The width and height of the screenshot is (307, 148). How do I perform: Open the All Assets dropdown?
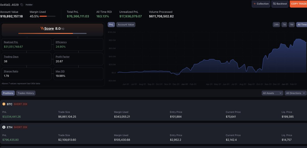click(x=272, y=93)
